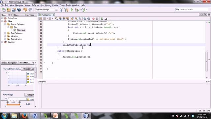Click Shift Line Left editor icon
The height and width of the screenshot is (119, 211).
85,19
